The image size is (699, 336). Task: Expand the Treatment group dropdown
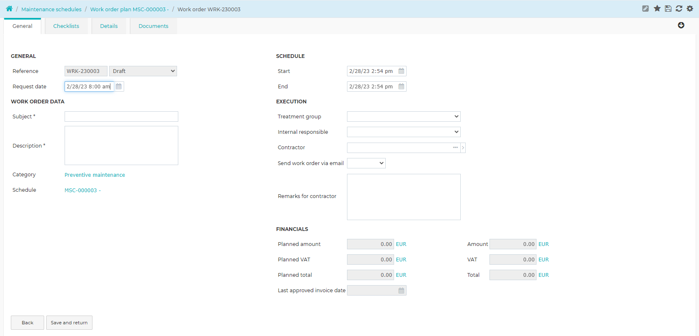click(x=404, y=117)
